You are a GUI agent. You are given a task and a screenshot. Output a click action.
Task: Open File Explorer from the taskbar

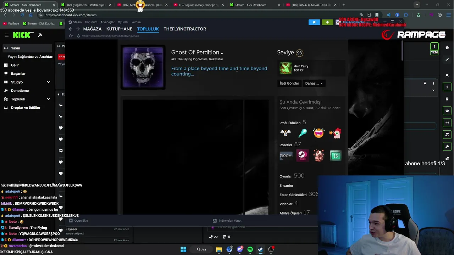pyautogui.click(x=219, y=249)
